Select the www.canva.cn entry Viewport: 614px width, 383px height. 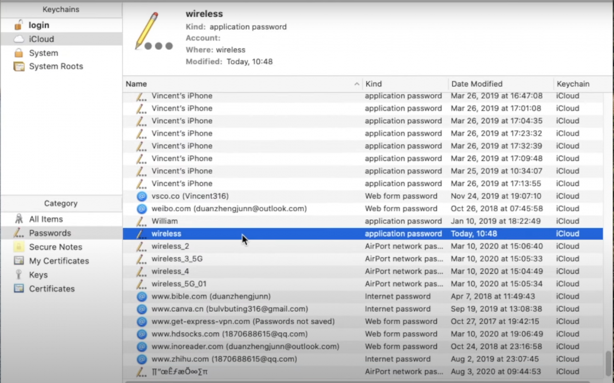click(363, 309)
